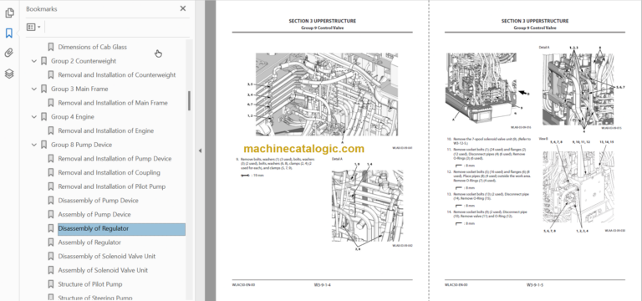
Task: Select Group 4 Engine bookmark
Action: [x=73, y=117]
